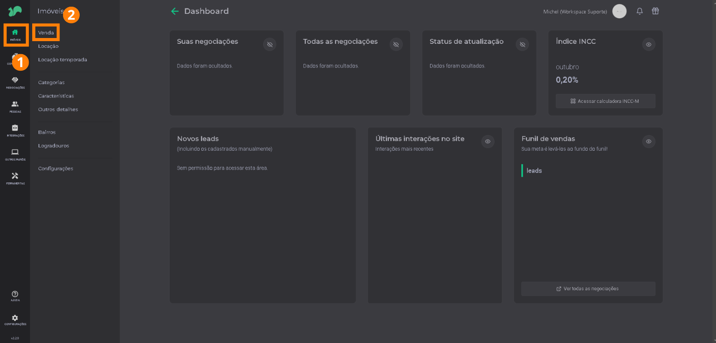Image resolution: width=716 pixels, height=343 pixels.
Task: Open the Bairros menu item
Action: click(x=47, y=132)
